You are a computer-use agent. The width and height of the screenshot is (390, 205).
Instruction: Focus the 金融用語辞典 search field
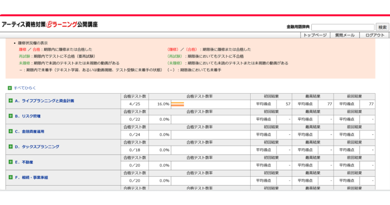(342, 27)
